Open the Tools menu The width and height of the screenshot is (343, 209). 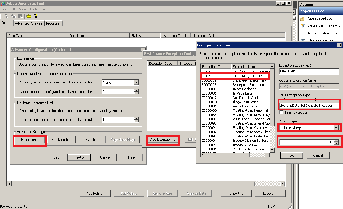click(33, 9)
